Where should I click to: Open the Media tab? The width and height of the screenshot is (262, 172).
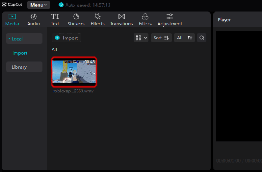coord(12,20)
